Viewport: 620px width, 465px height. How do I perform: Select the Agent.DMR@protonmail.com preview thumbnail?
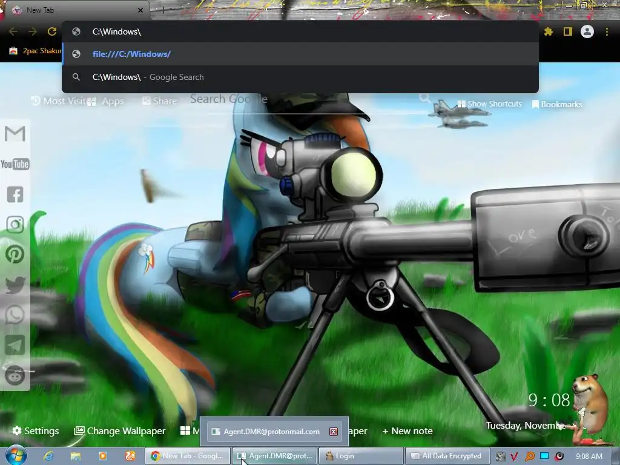coord(274,431)
